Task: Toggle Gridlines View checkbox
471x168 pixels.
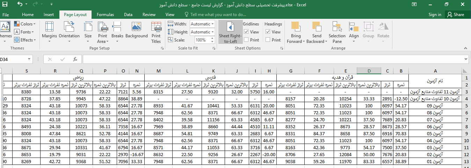Action: pyautogui.click(x=246, y=32)
